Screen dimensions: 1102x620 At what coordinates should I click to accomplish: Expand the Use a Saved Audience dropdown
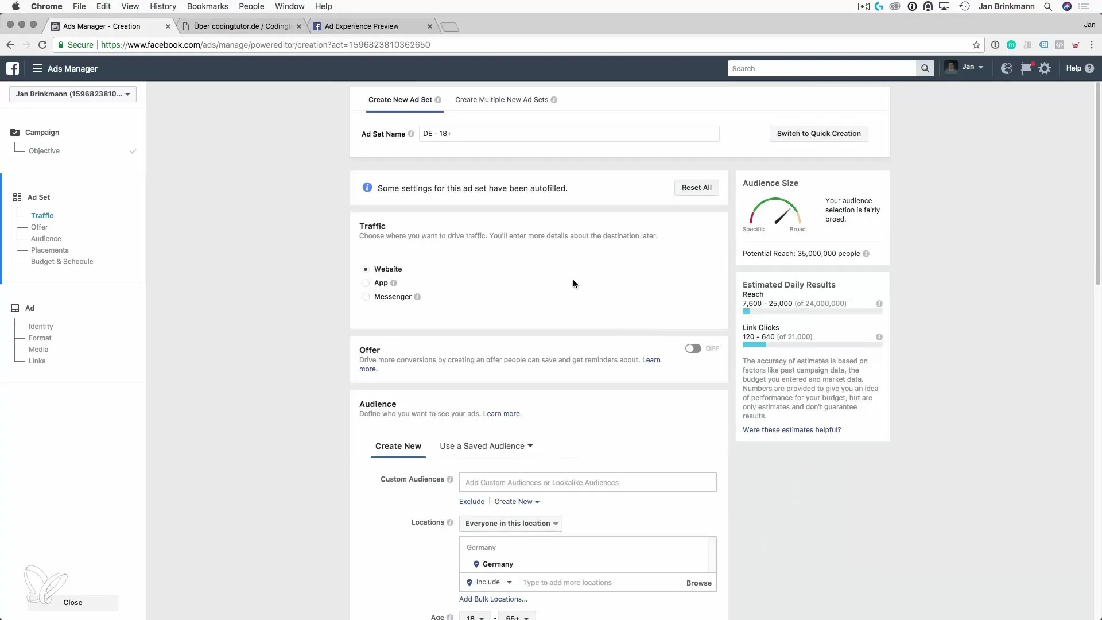[486, 446]
